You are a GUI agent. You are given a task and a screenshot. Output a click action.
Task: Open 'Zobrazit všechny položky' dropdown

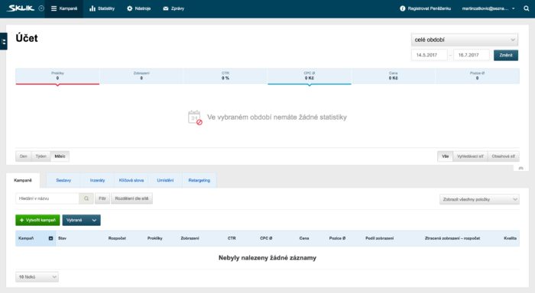(x=479, y=199)
